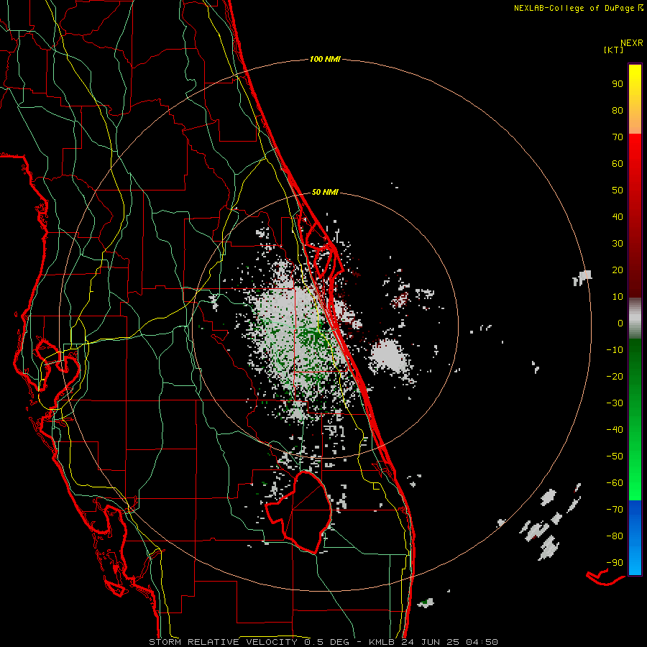Click the positive 60 scale label

pos(618,164)
